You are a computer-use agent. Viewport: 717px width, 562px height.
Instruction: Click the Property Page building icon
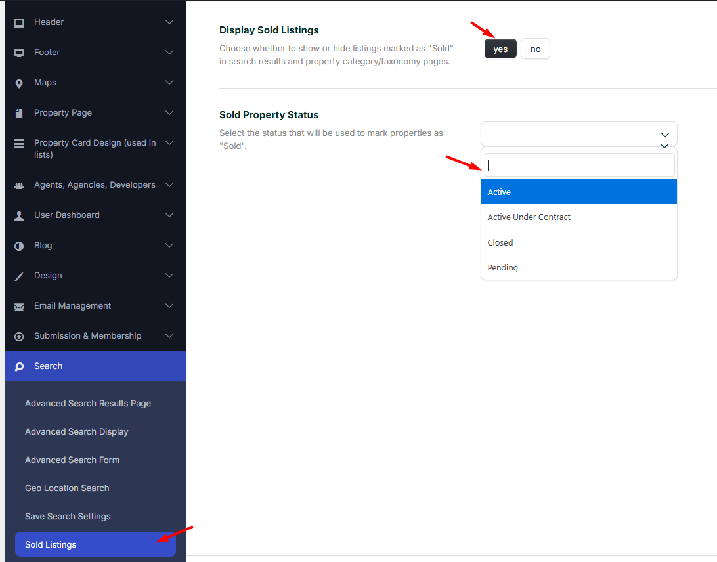19,113
